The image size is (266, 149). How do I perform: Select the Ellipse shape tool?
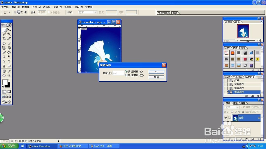click(x=9, y=66)
